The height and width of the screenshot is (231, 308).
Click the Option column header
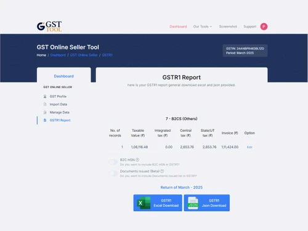click(249, 133)
